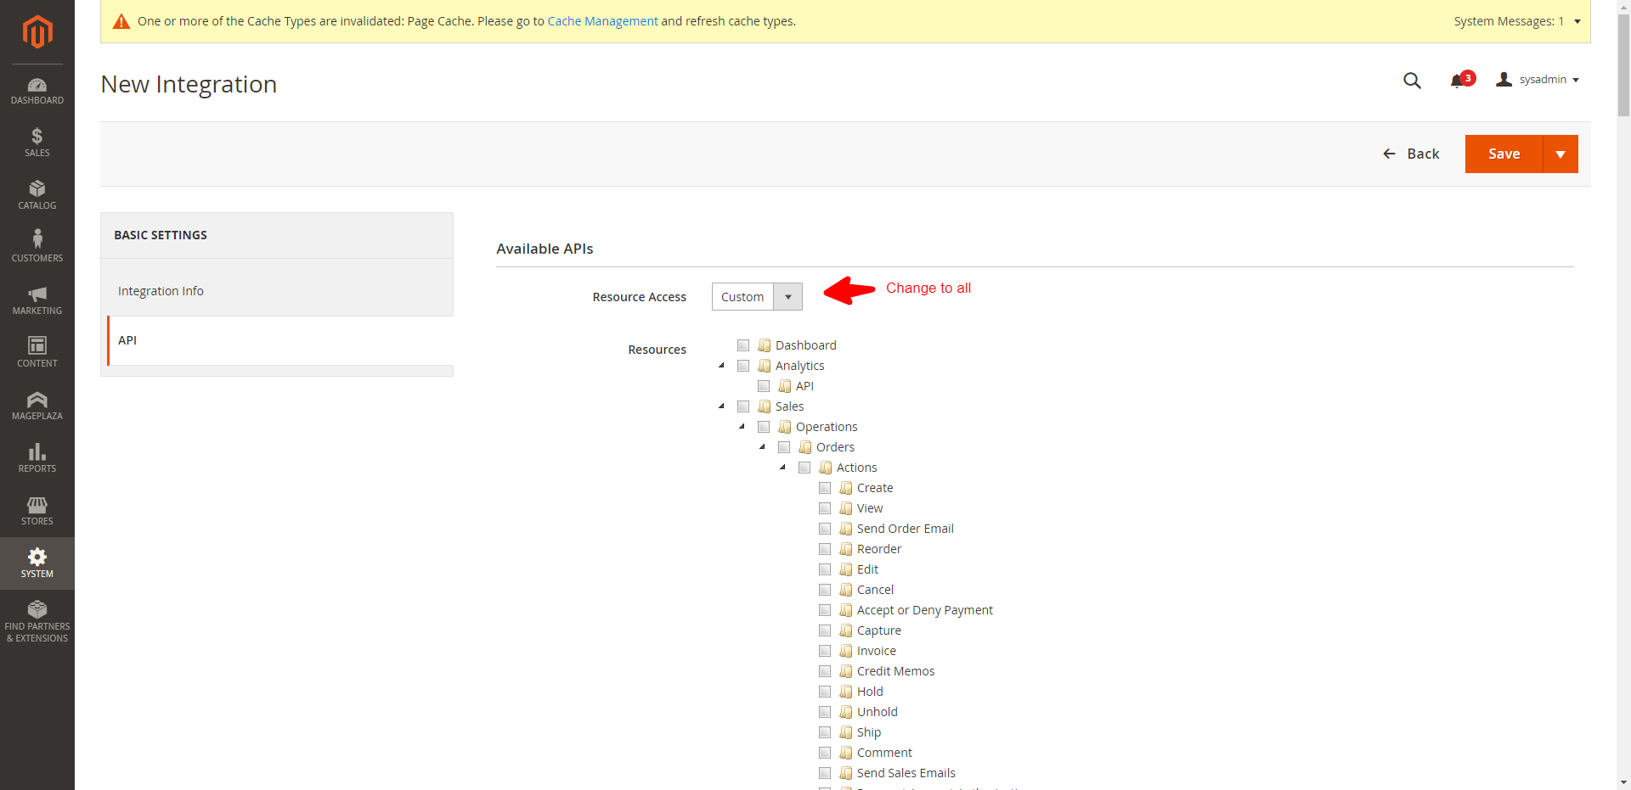Click the Analytics resource folder icon
Image resolution: width=1631 pixels, height=790 pixels.
click(765, 366)
